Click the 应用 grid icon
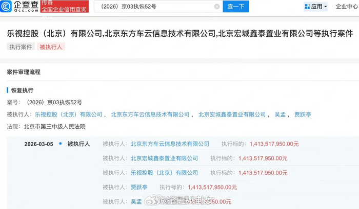The height and width of the screenshot is (209, 359). pyautogui.click(x=307, y=7)
